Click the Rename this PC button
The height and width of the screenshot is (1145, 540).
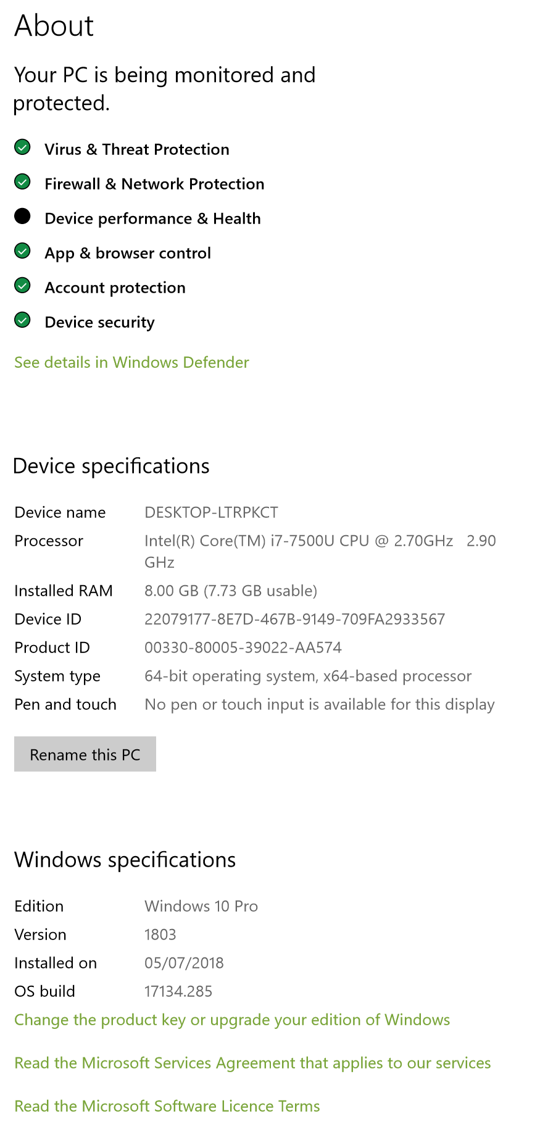point(85,754)
